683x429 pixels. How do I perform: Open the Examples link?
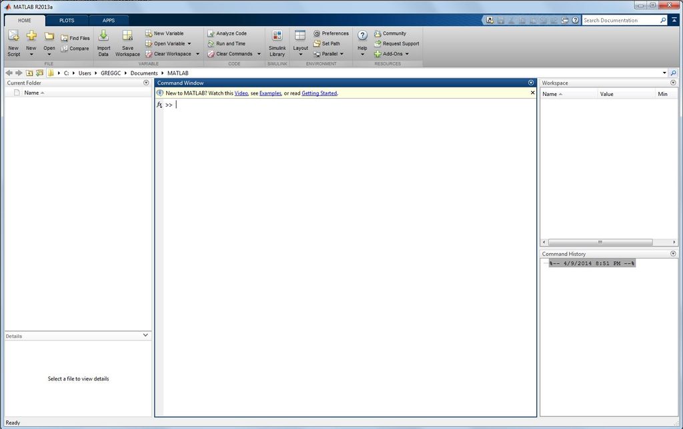(x=270, y=93)
